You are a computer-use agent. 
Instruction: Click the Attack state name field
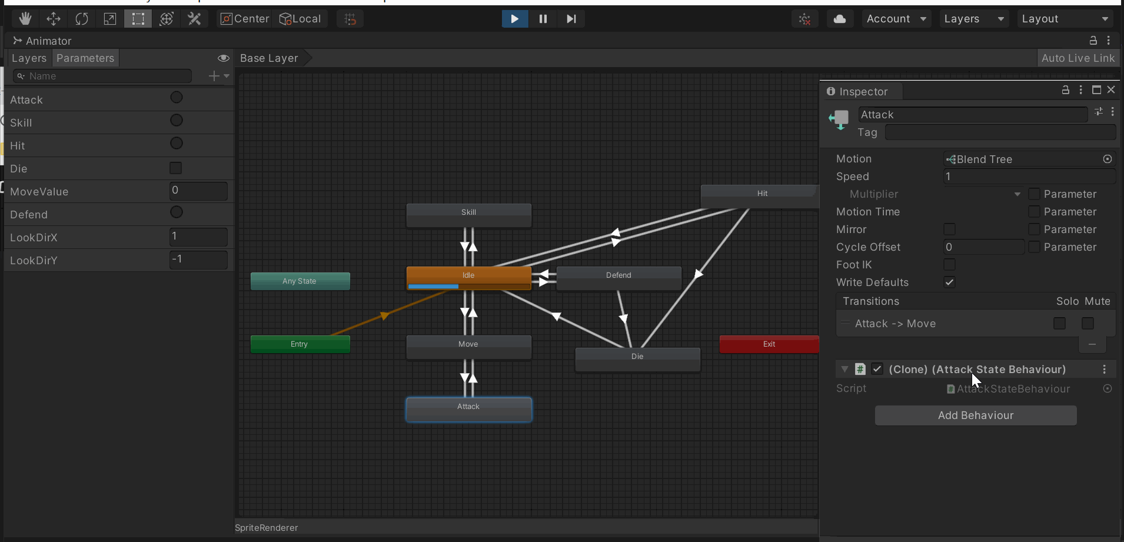[x=972, y=115]
